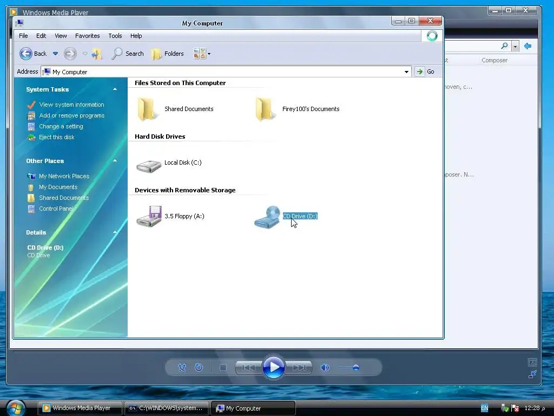
Task: Open My Network Places link
Action: pyautogui.click(x=64, y=176)
